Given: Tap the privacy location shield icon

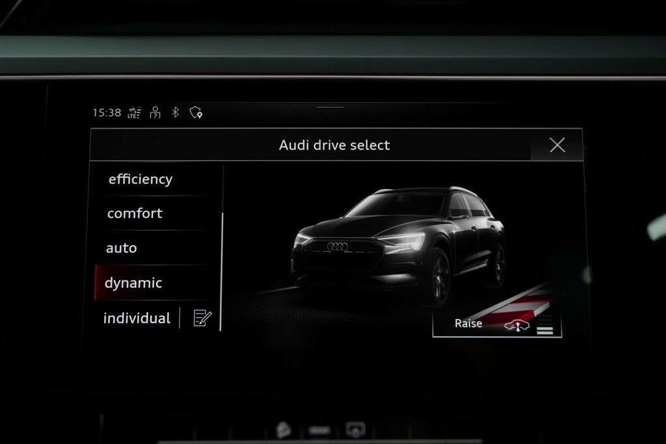Looking at the screenshot, I should 196,112.
